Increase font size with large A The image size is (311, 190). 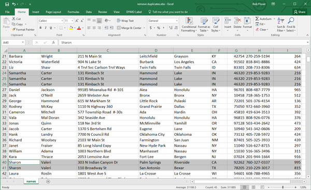(x=77, y=21)
